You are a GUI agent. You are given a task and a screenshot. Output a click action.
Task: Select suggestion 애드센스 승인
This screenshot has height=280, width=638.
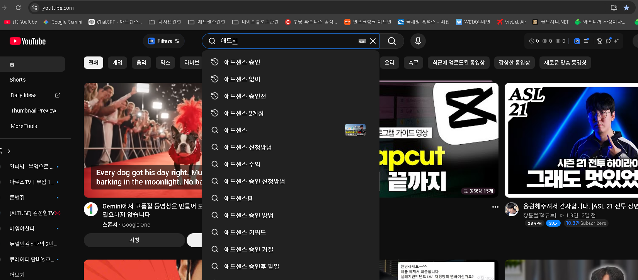coord(291,62)
